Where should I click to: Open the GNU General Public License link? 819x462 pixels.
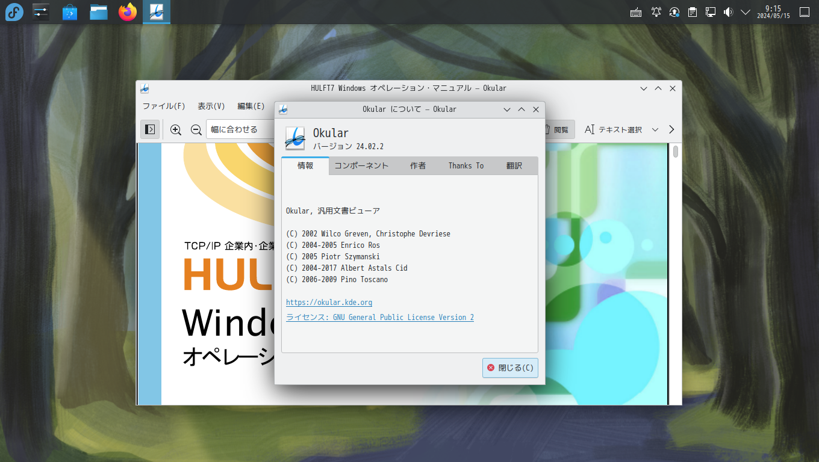click(x=380, y=317)
